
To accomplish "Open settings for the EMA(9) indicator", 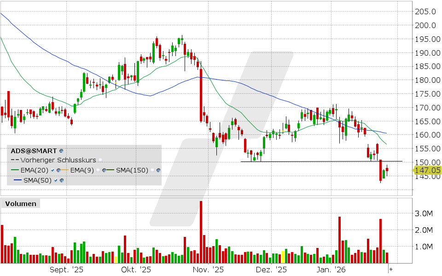I will coord(104,170).
